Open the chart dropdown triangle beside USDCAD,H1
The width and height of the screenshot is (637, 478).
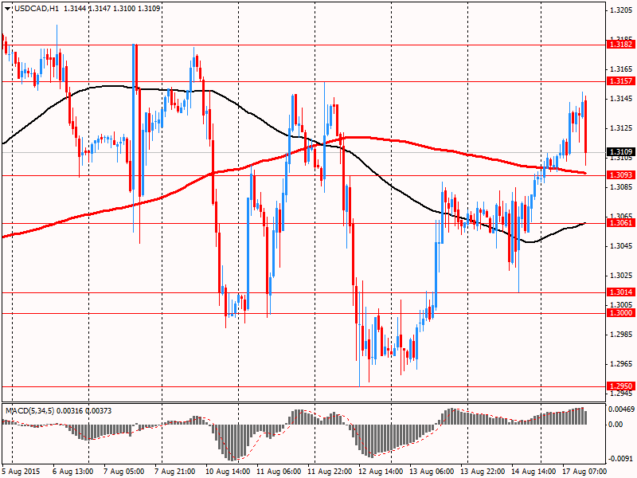coord(8,8)
